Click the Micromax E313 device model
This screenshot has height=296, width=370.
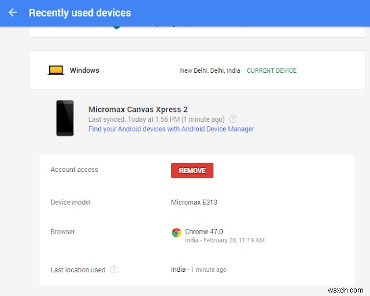coord(194,203)
